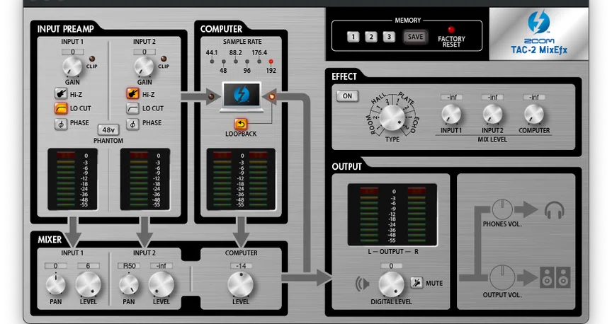Click the DIGITAL LEVEL knob

click(x=392, y=284)
